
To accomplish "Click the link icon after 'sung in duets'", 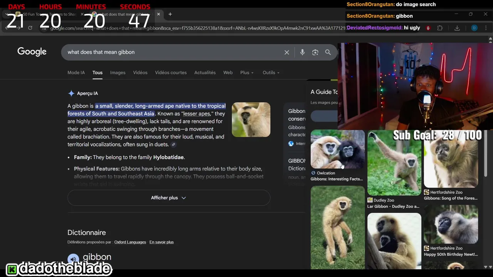I will [173, 145].
